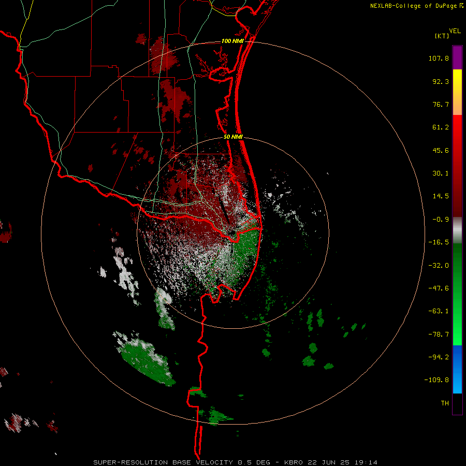Screen dimensions: 466x466
Task: Select the 14.5 legend value
Action: coord(441,196)
